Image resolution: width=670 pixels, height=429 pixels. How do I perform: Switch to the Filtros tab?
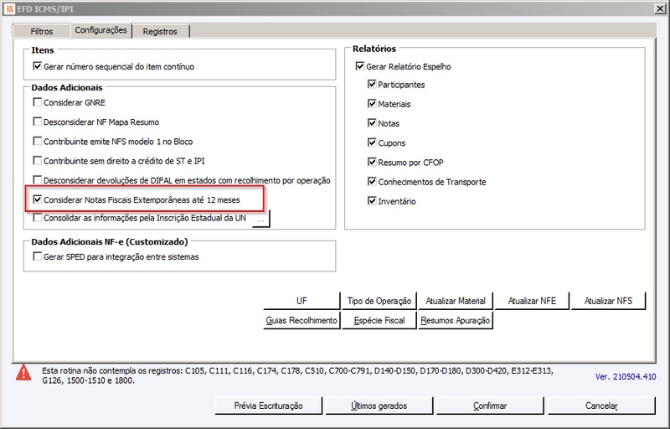(x=41, y=31)
